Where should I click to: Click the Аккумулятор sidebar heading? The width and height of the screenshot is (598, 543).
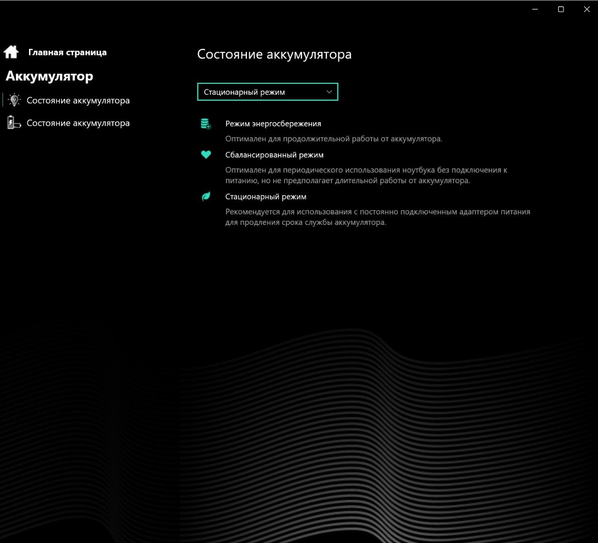49,76
